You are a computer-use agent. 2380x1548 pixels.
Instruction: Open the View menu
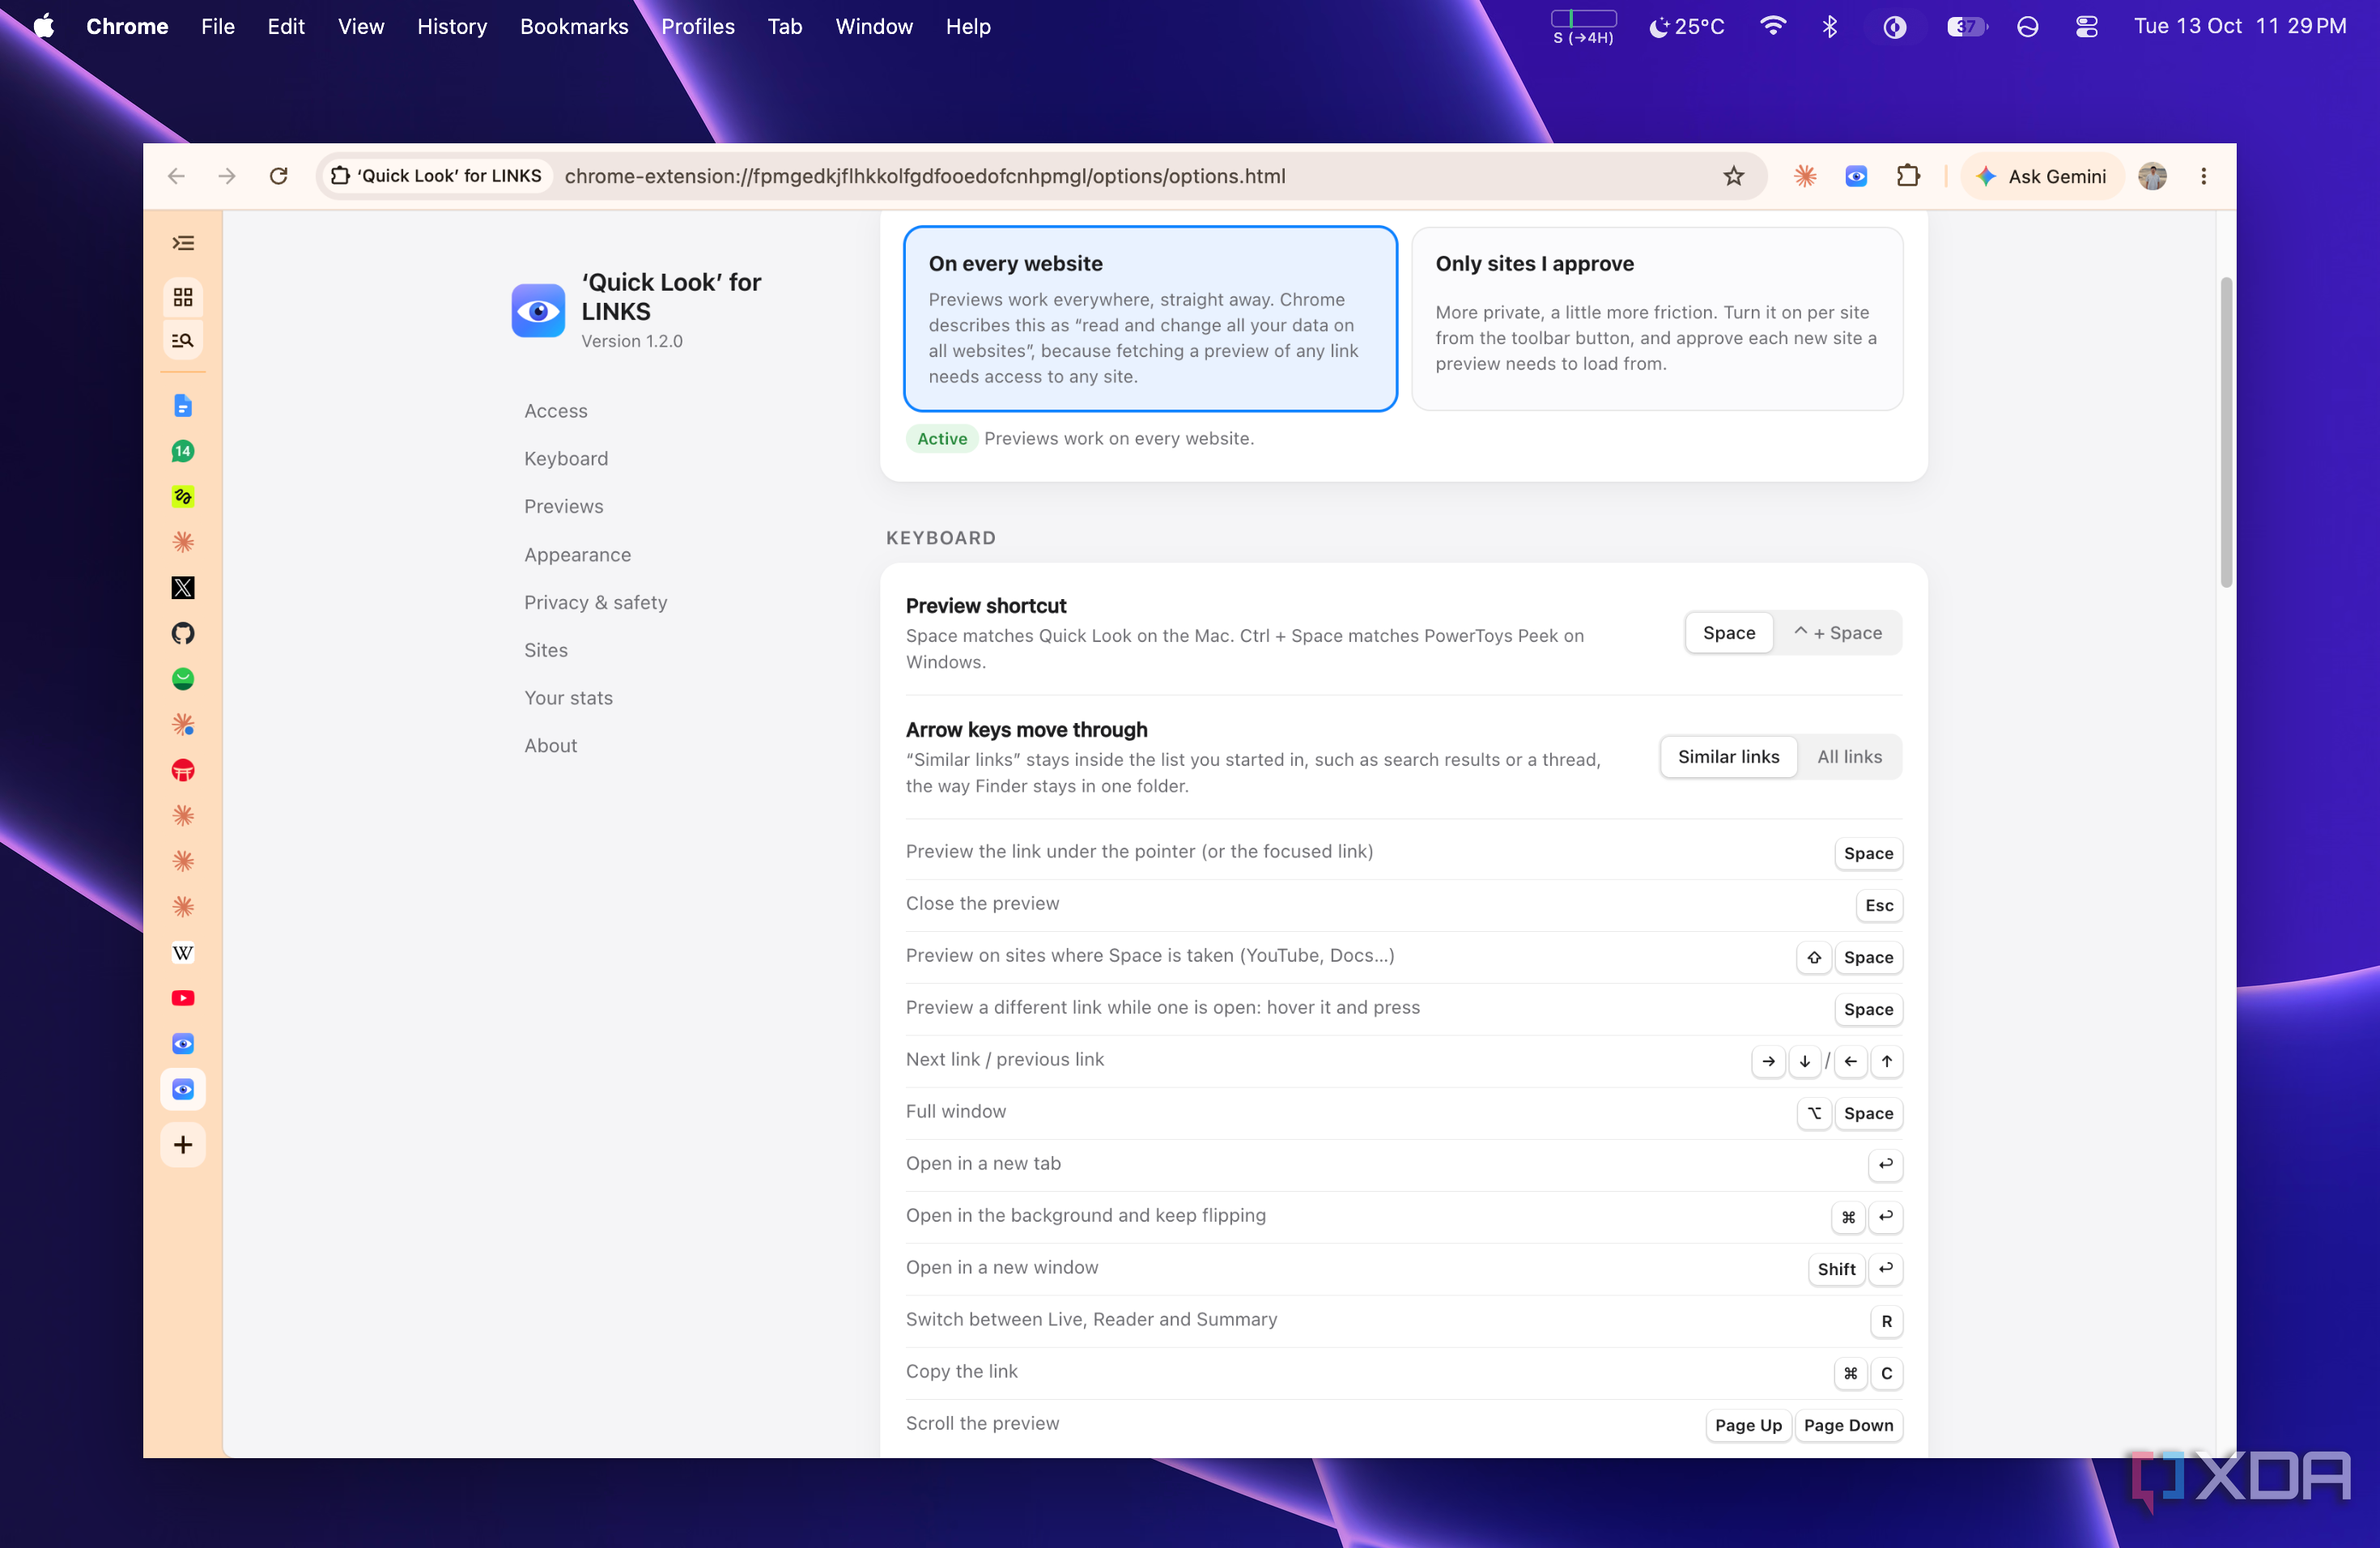coord(361,27)
